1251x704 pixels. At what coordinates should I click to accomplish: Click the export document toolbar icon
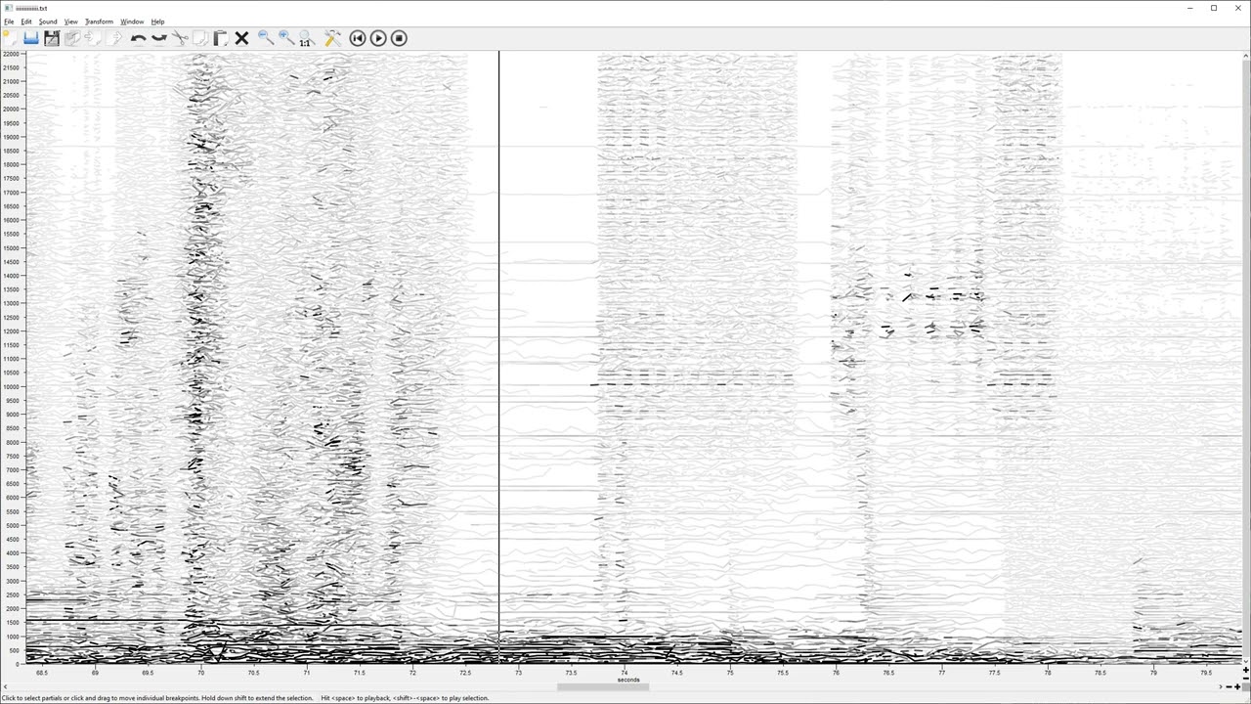click(113, 38)
